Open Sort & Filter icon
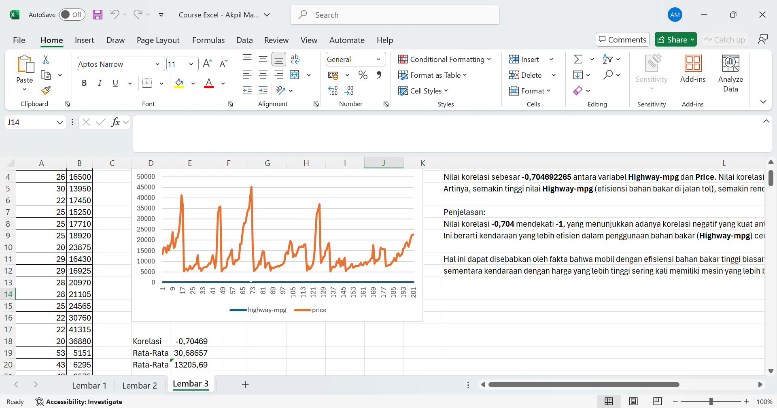 tap(607, 59)
